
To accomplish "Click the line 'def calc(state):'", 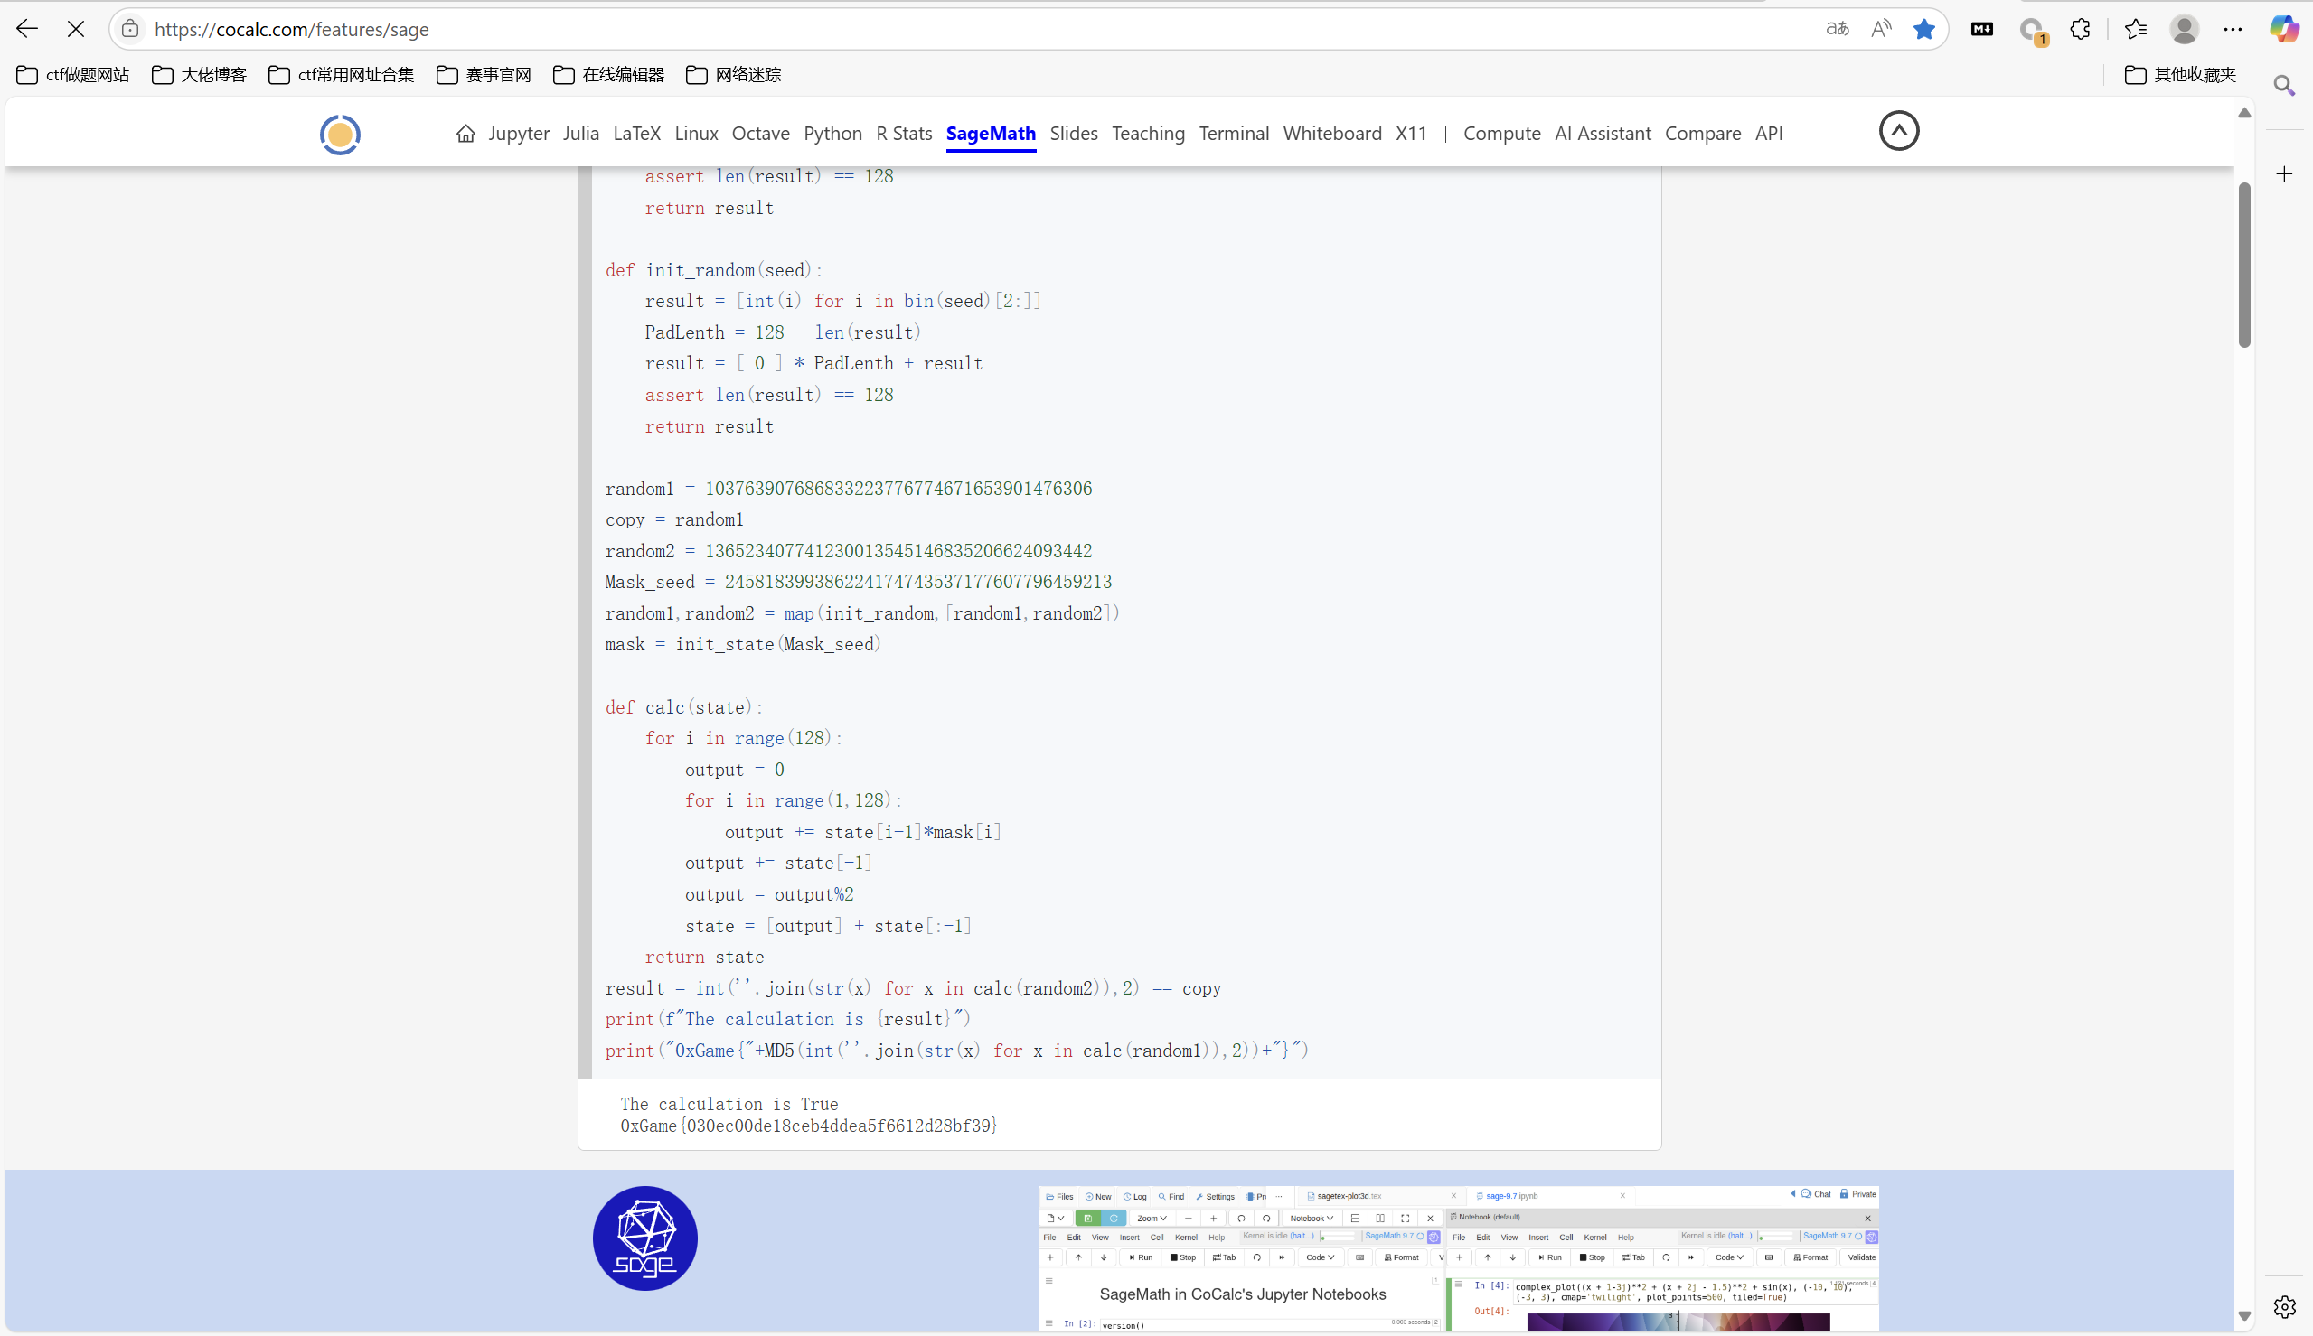I will (x=684, y=707).
